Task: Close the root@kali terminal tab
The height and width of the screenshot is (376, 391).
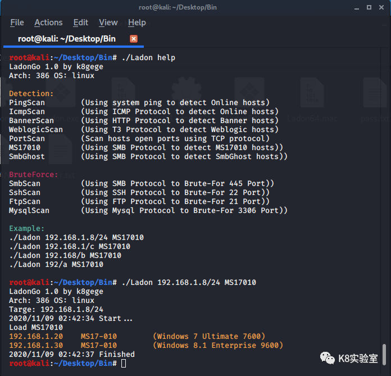Action: (x=134, y=39)
